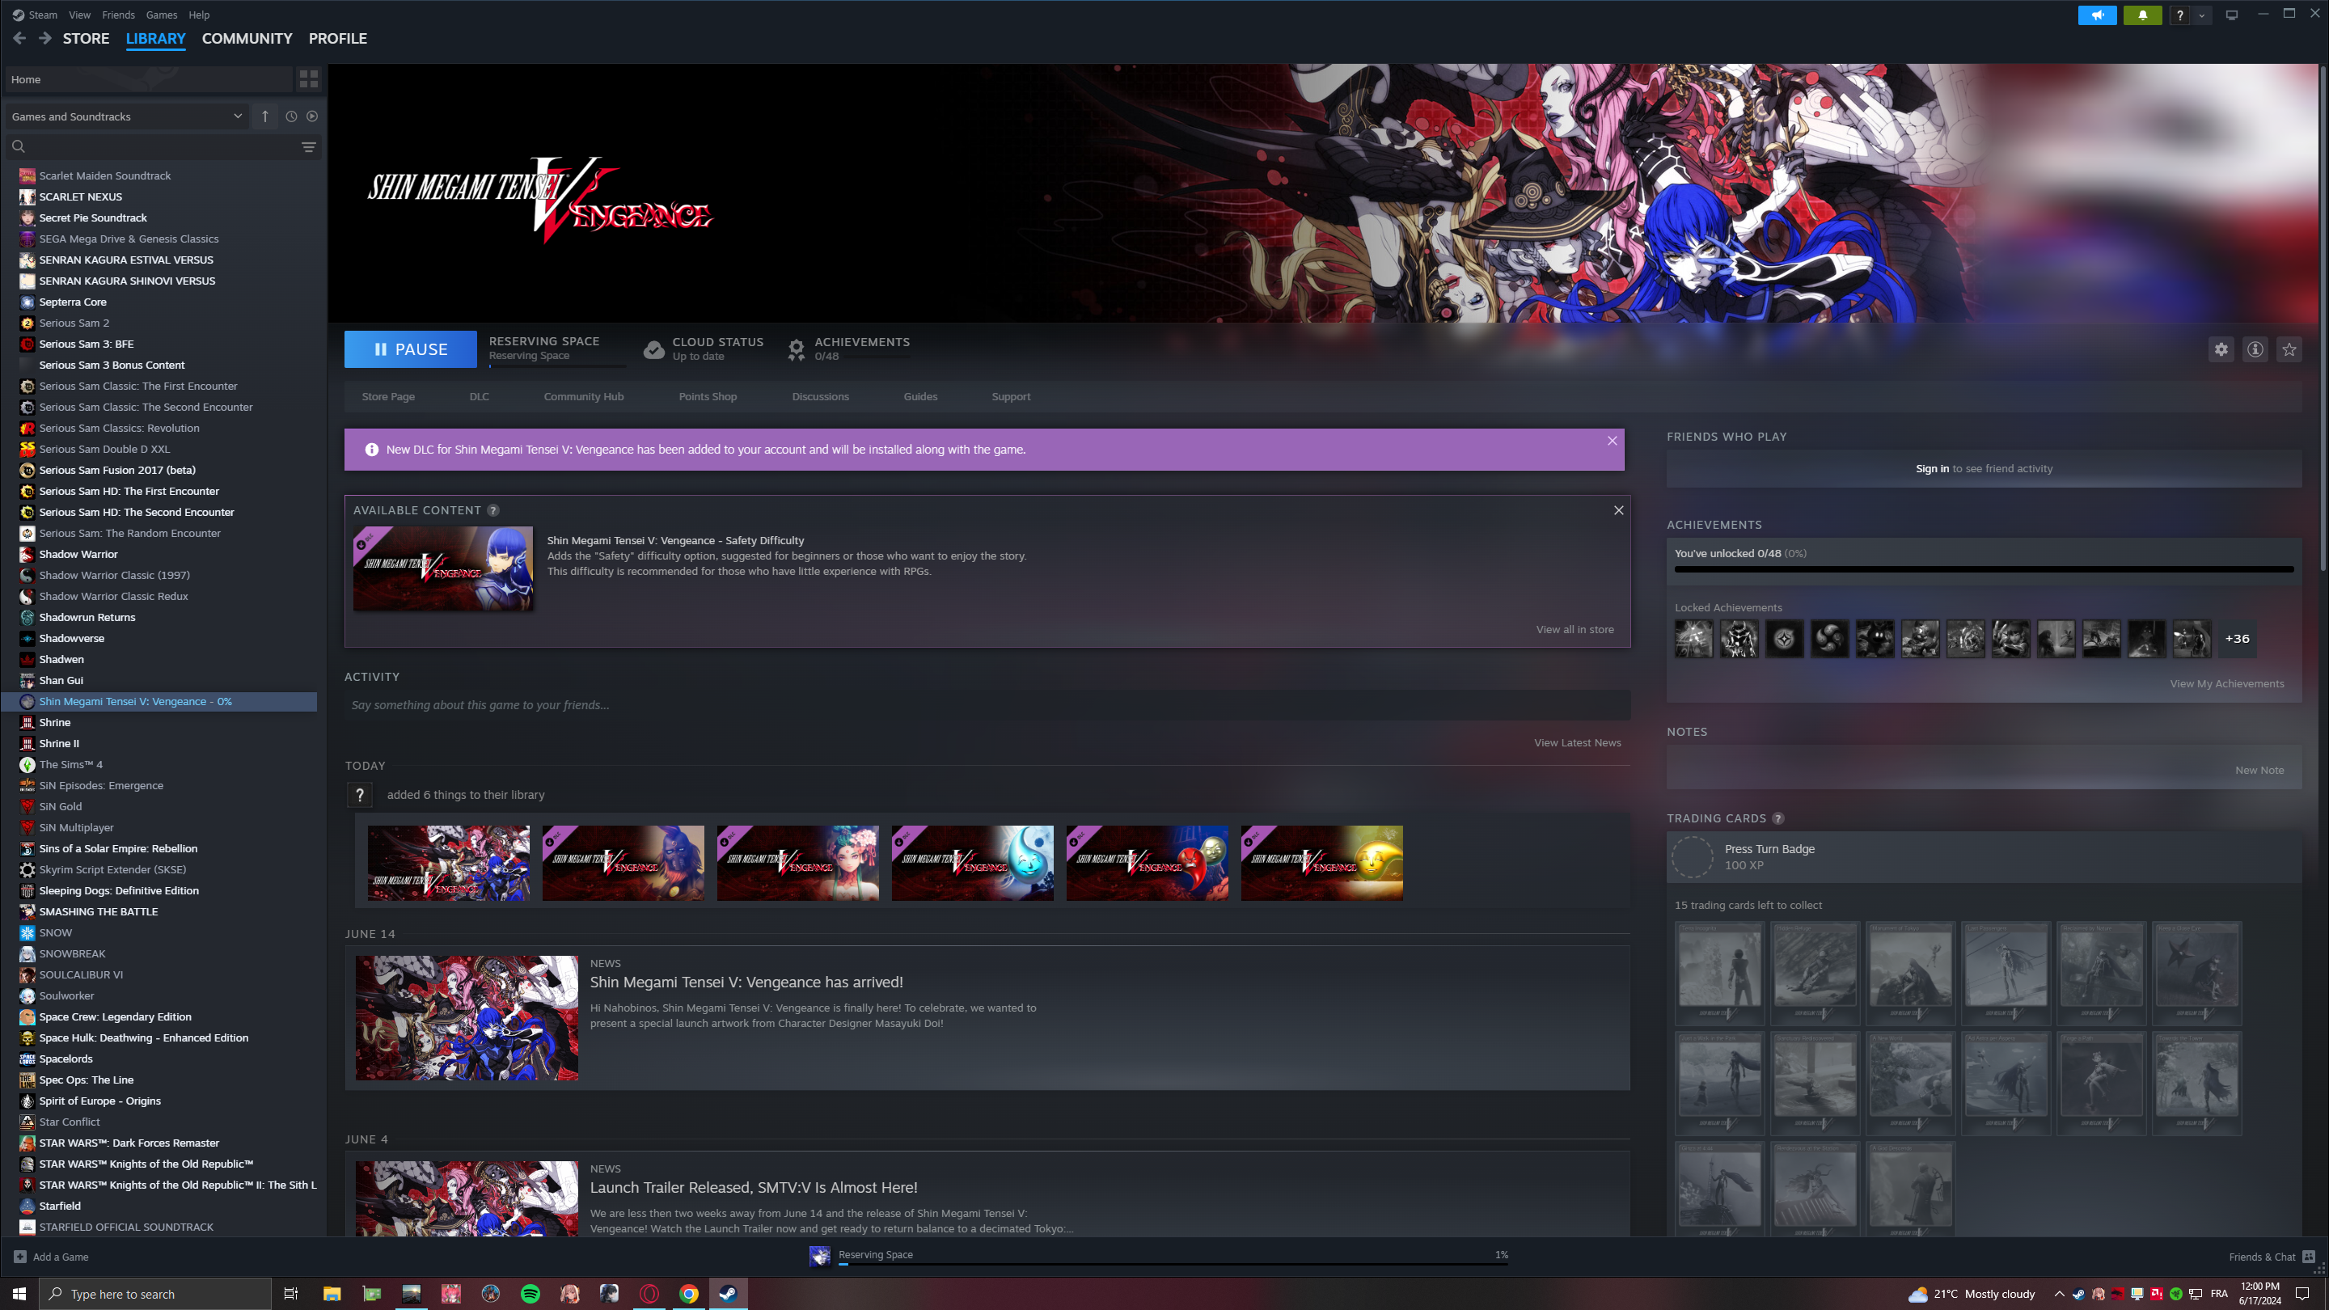The height and width of the screenshot is (1310, 2329).
Task: Click Sign in for friend activity
Action: 1932,468
